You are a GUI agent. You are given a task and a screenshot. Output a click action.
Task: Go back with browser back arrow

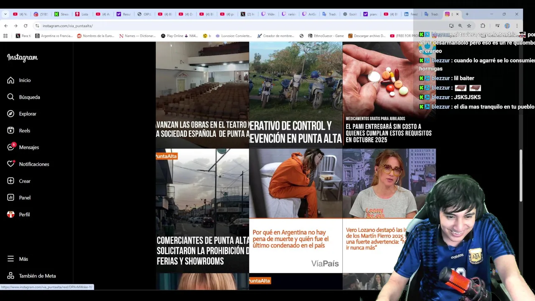click(x=6, y=26)
